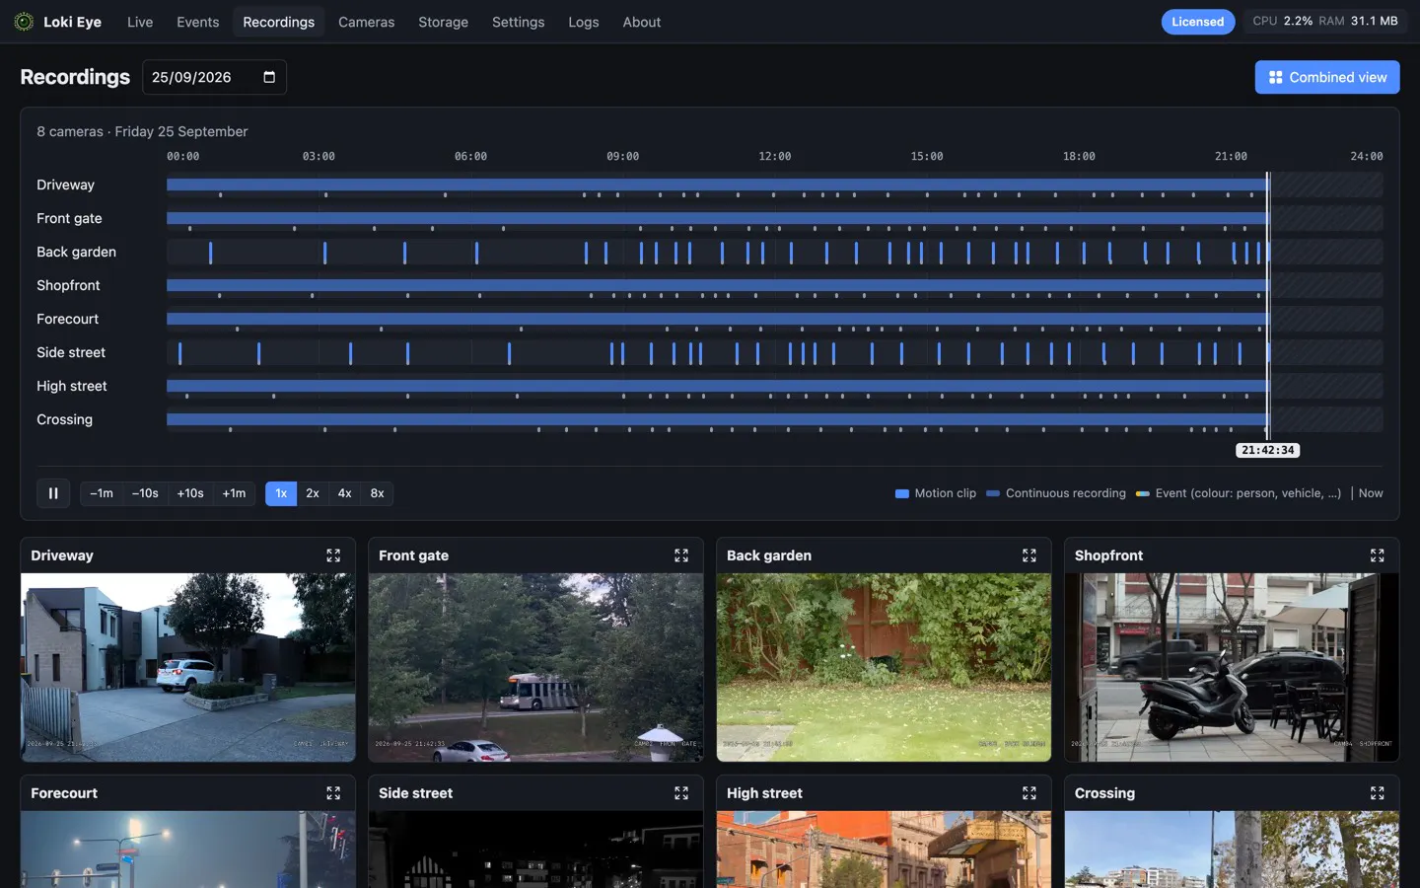The width and height of the screenshot is (1420, 888).
Task: Click the Driveway timeline row label
Action: click(x=66, y=185)
